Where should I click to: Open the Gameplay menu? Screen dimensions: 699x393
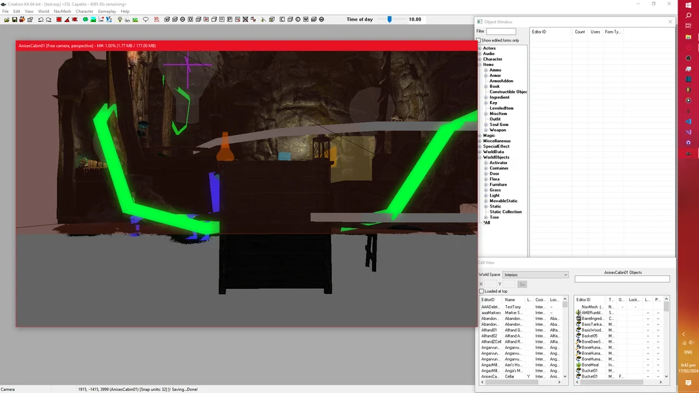pos(107,11)
